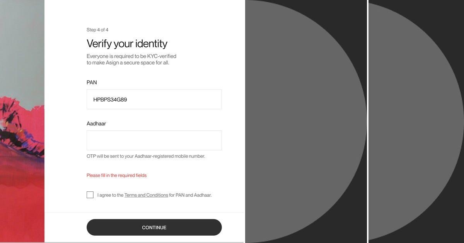Image resolution: width=464 pixels, height=243 pixels.
Task: Click the PAN field label
Action: click(x=91, y=83)
